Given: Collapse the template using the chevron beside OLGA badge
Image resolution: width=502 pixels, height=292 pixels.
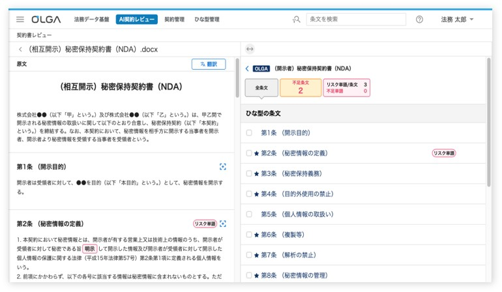Looking at the screenshot, I should (247, 68).
